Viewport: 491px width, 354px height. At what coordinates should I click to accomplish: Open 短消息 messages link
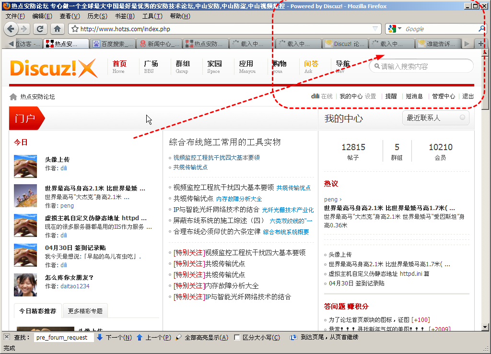(414, 96)
